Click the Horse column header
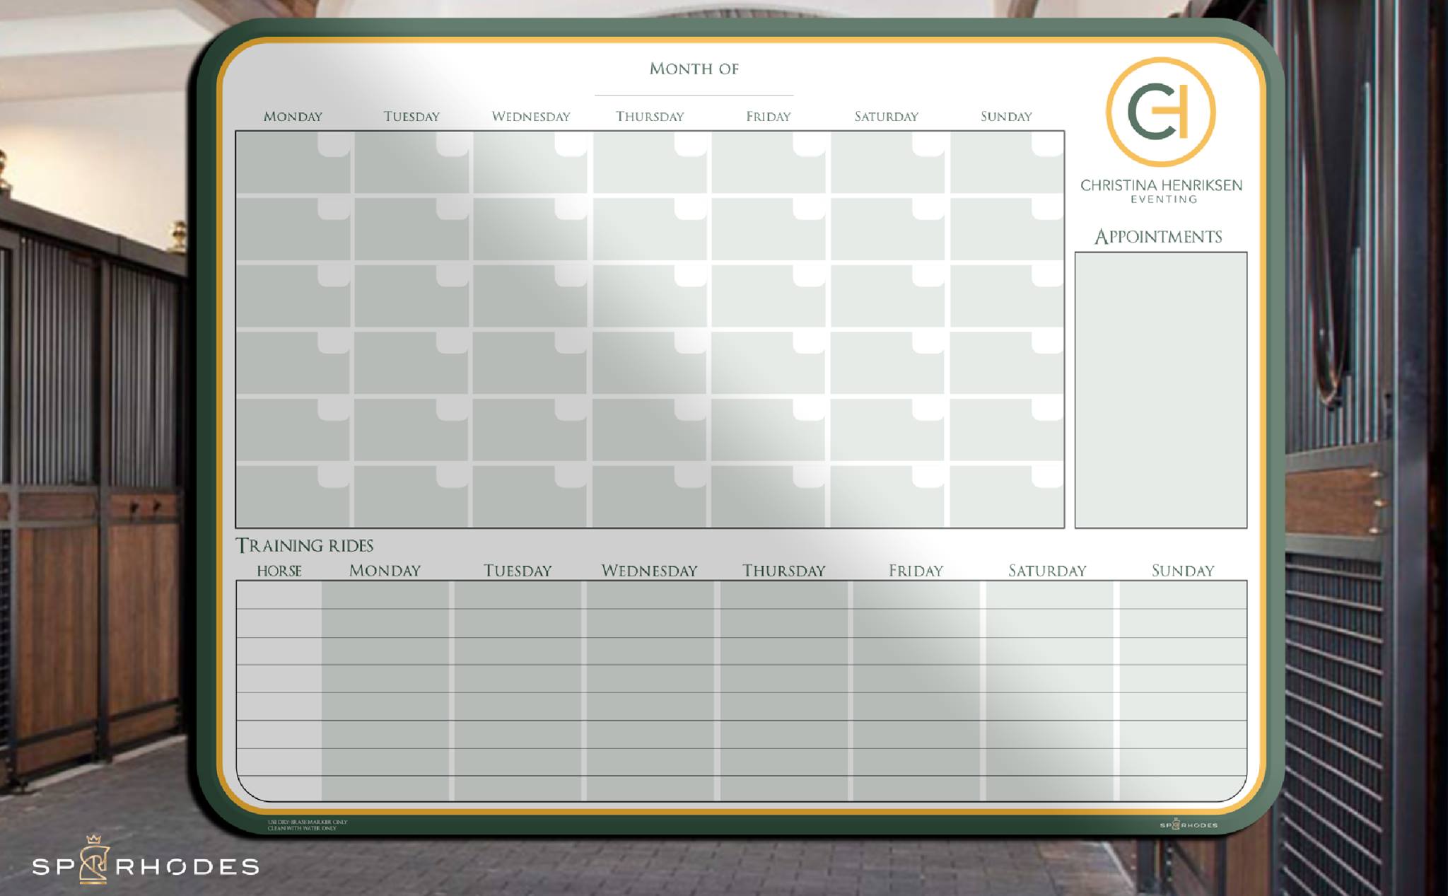The height and width of the screenshot is (896, 1448). 279,571
